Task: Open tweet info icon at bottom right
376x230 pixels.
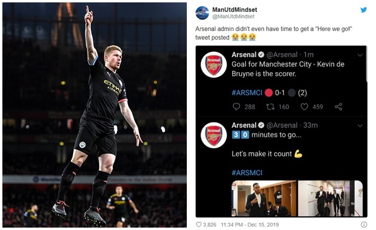Action: 364,225
